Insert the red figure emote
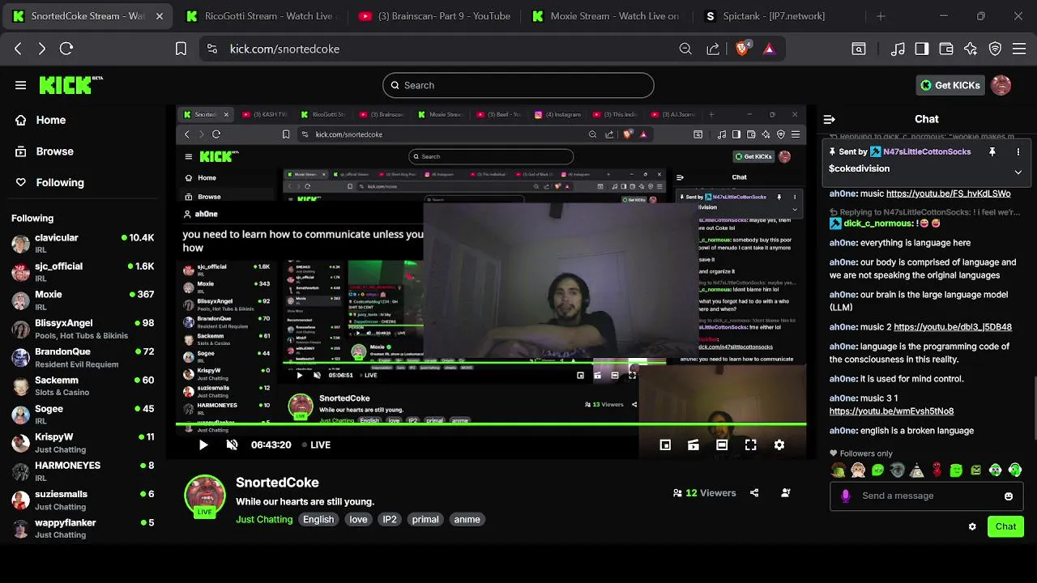Viewport: 1037px width, 583px height. (937, 470)
